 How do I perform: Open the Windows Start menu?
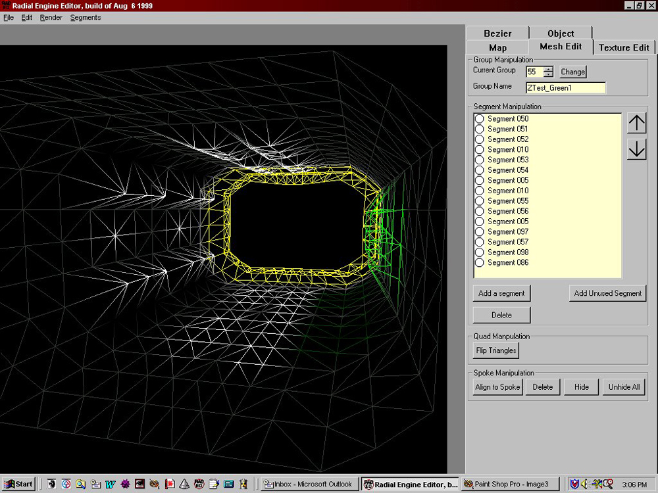pos(18,484)
